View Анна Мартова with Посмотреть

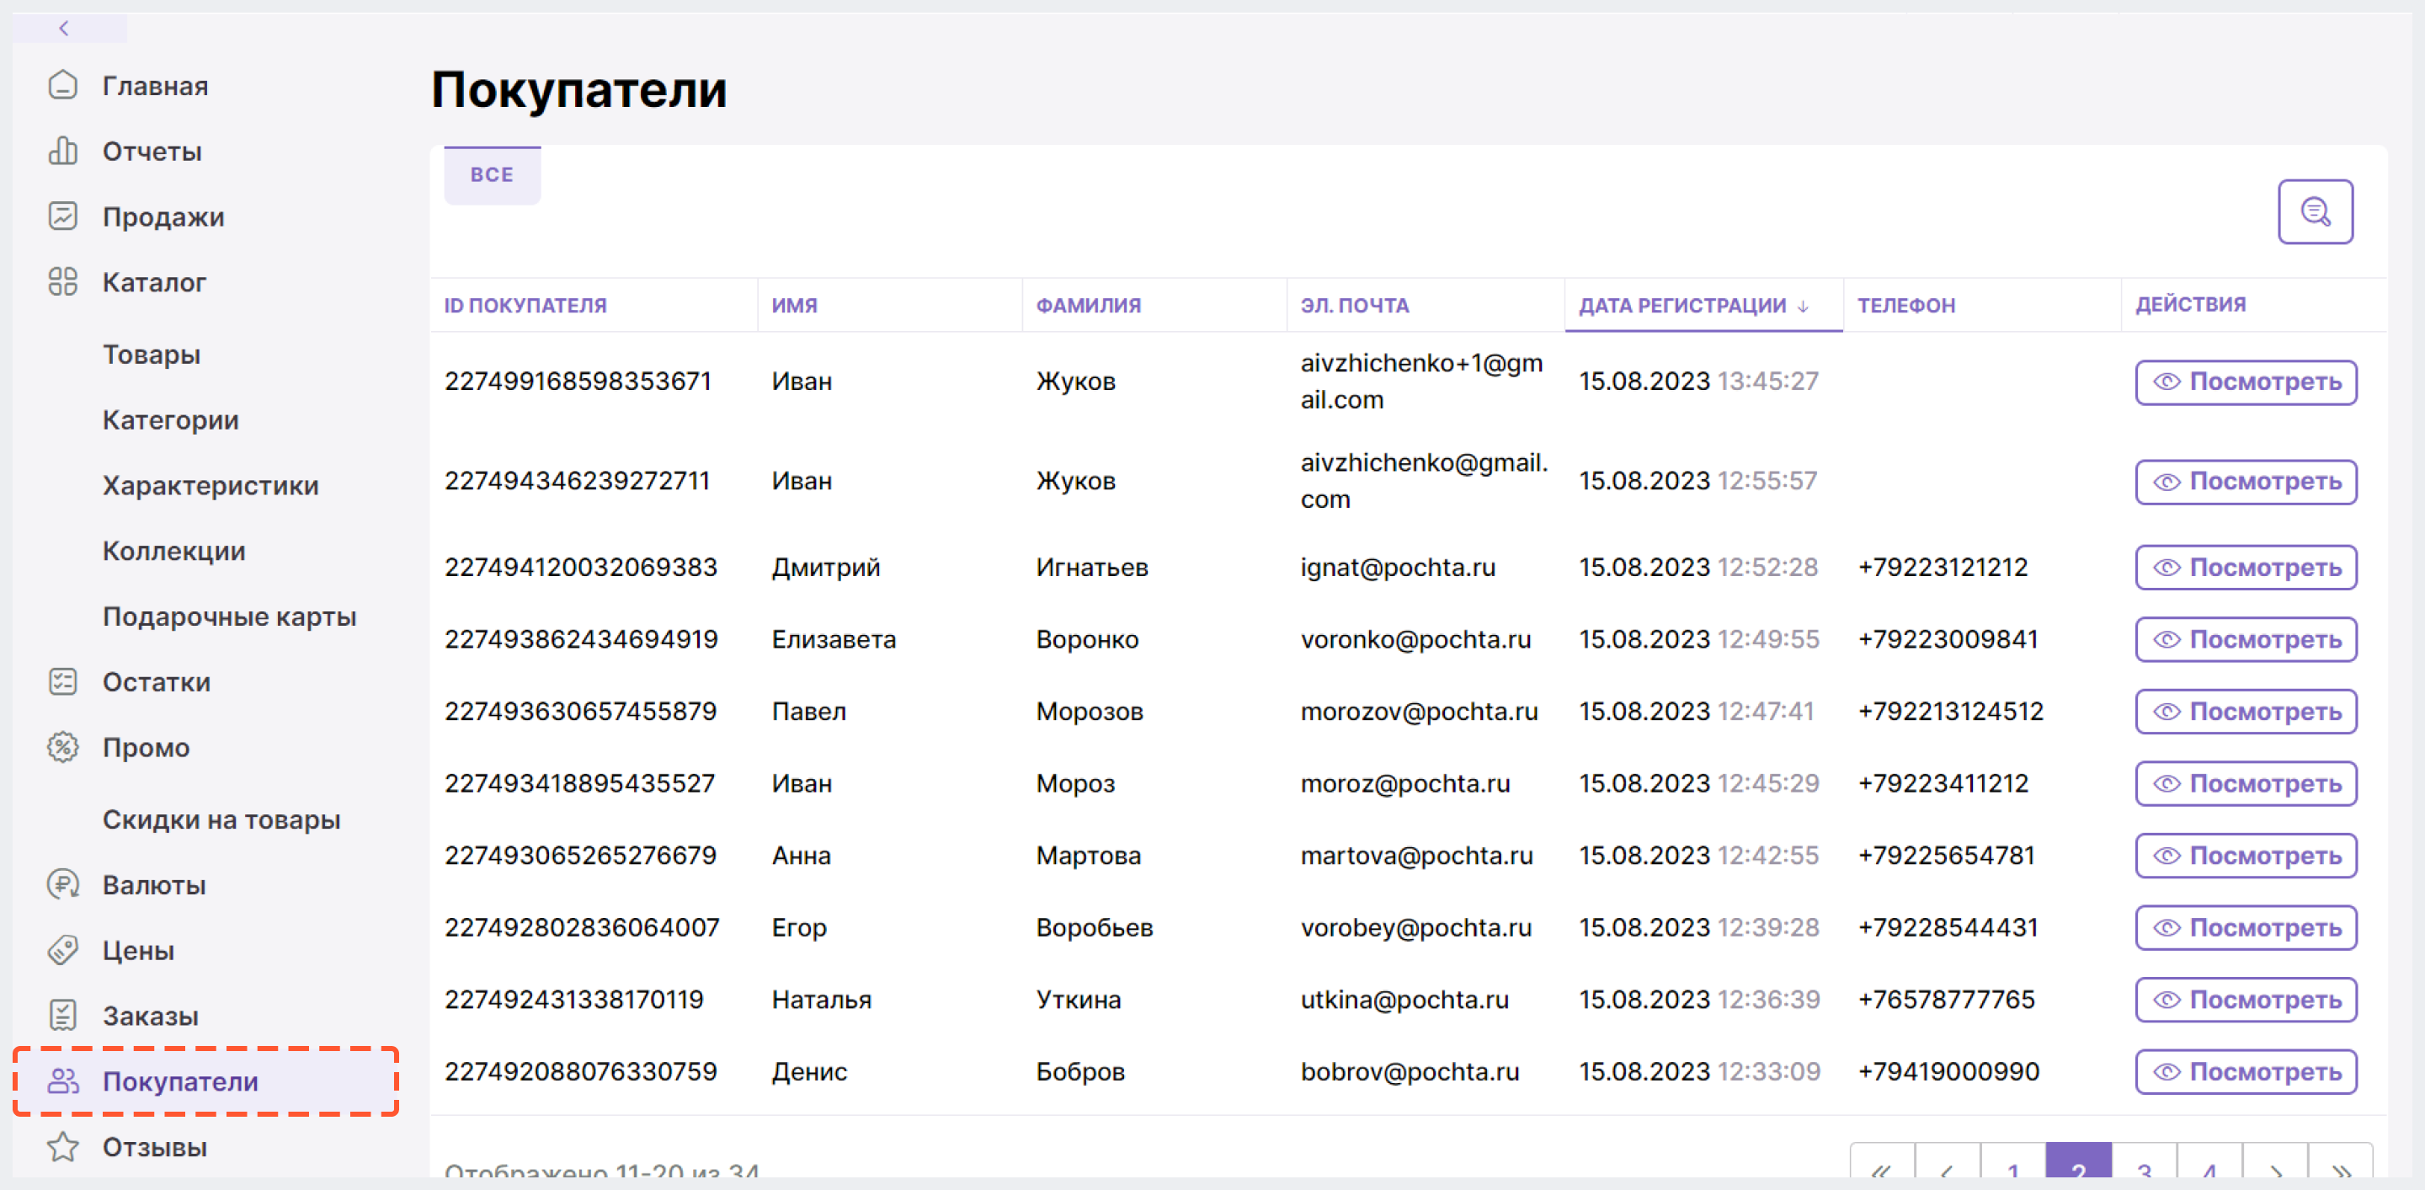coord(2246,856)
